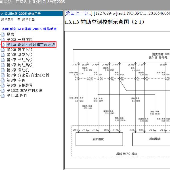The image size is (170, 170).
Task: Open 第6章 发动机 chapter
Action: click(x=18, y=70)
